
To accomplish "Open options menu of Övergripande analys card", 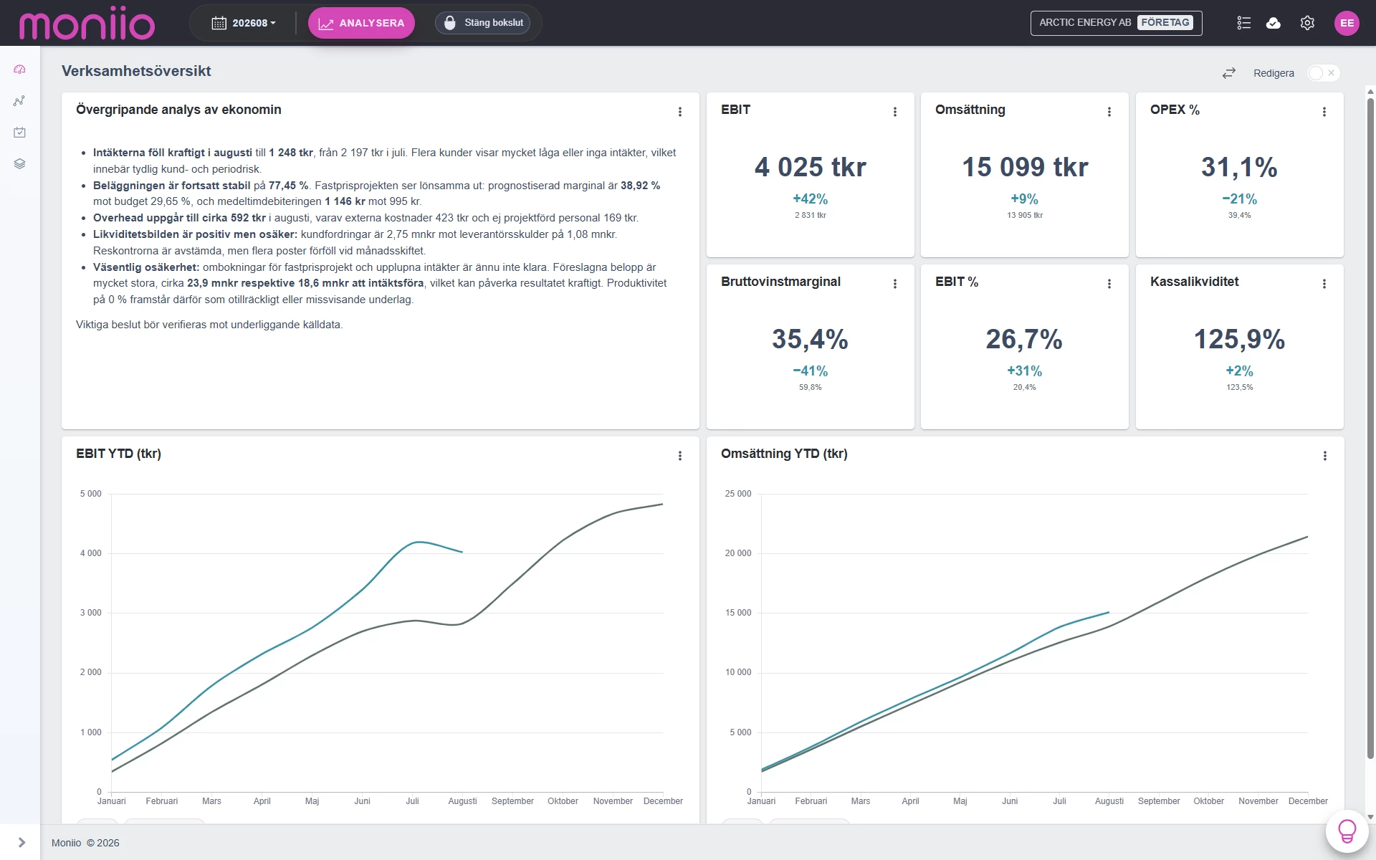I will [x=680, y=112].
